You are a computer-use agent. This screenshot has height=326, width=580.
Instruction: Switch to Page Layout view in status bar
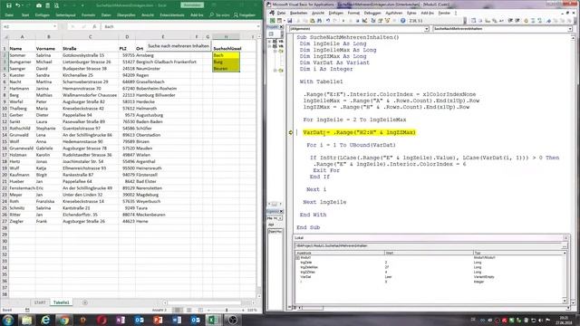click(x=189, y=310)
